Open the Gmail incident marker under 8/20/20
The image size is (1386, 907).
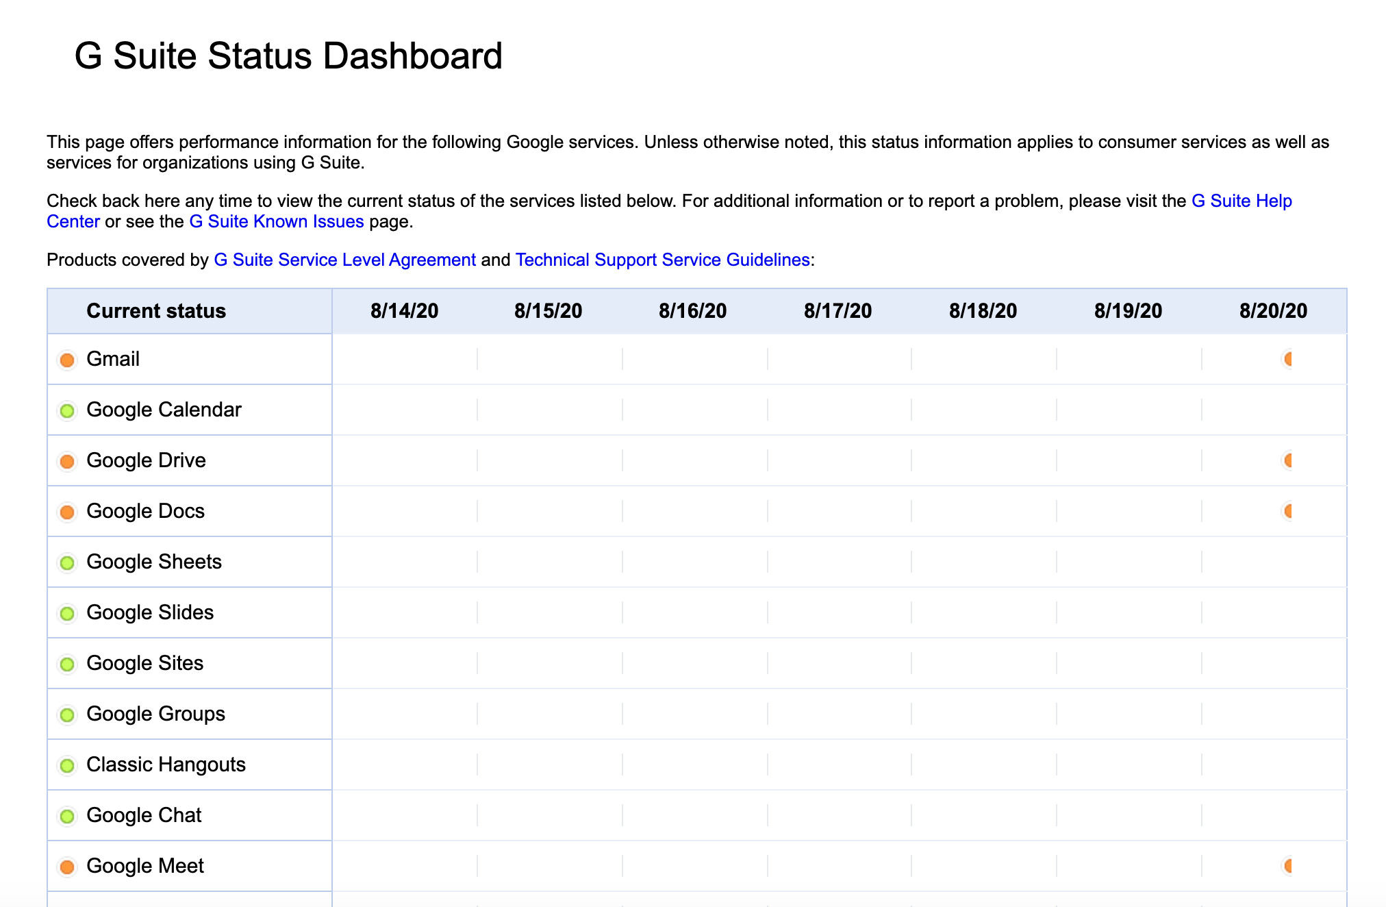pyautogui.click(x=1287, y=359)
